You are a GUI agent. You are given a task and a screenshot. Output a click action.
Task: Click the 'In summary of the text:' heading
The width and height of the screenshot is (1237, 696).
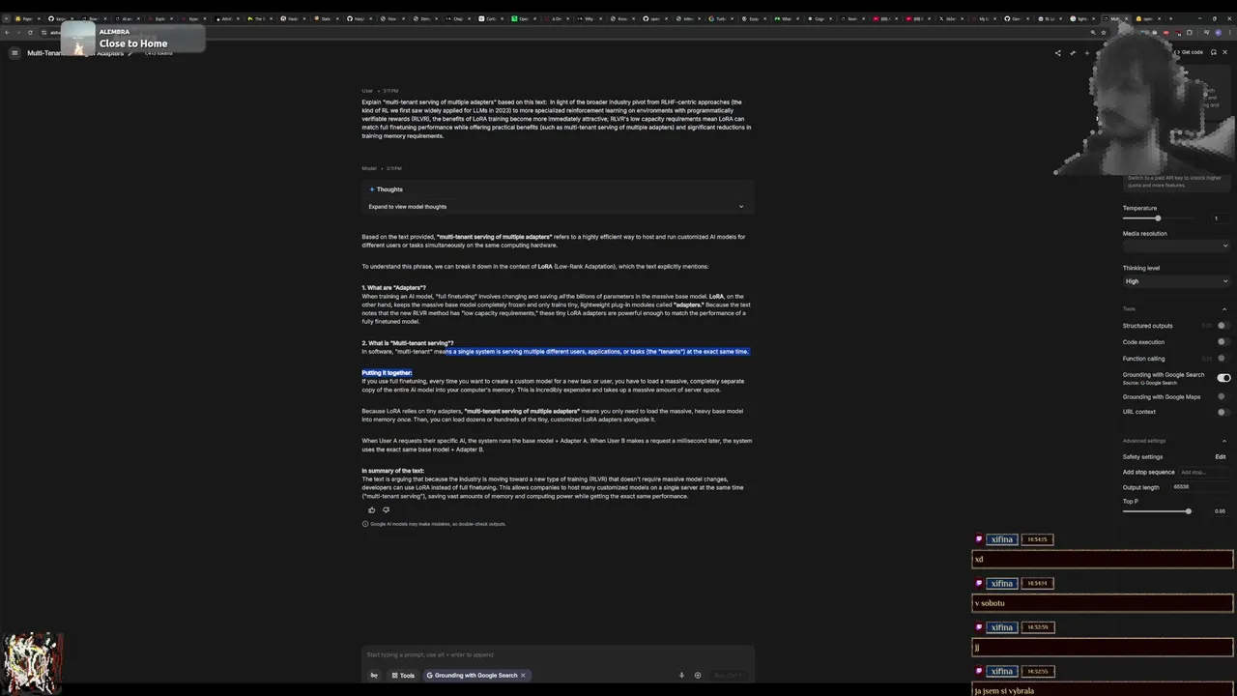[392, 471]
